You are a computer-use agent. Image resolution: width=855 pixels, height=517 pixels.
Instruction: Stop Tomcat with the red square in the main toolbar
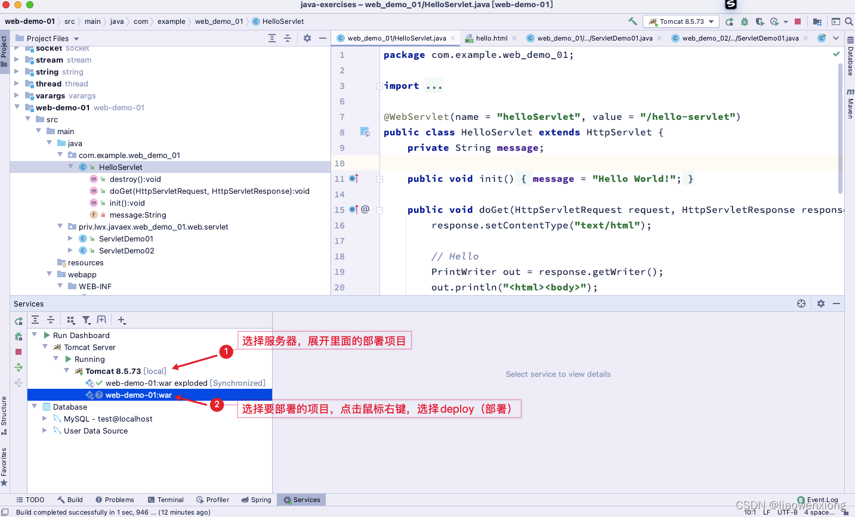click(798, 21)
